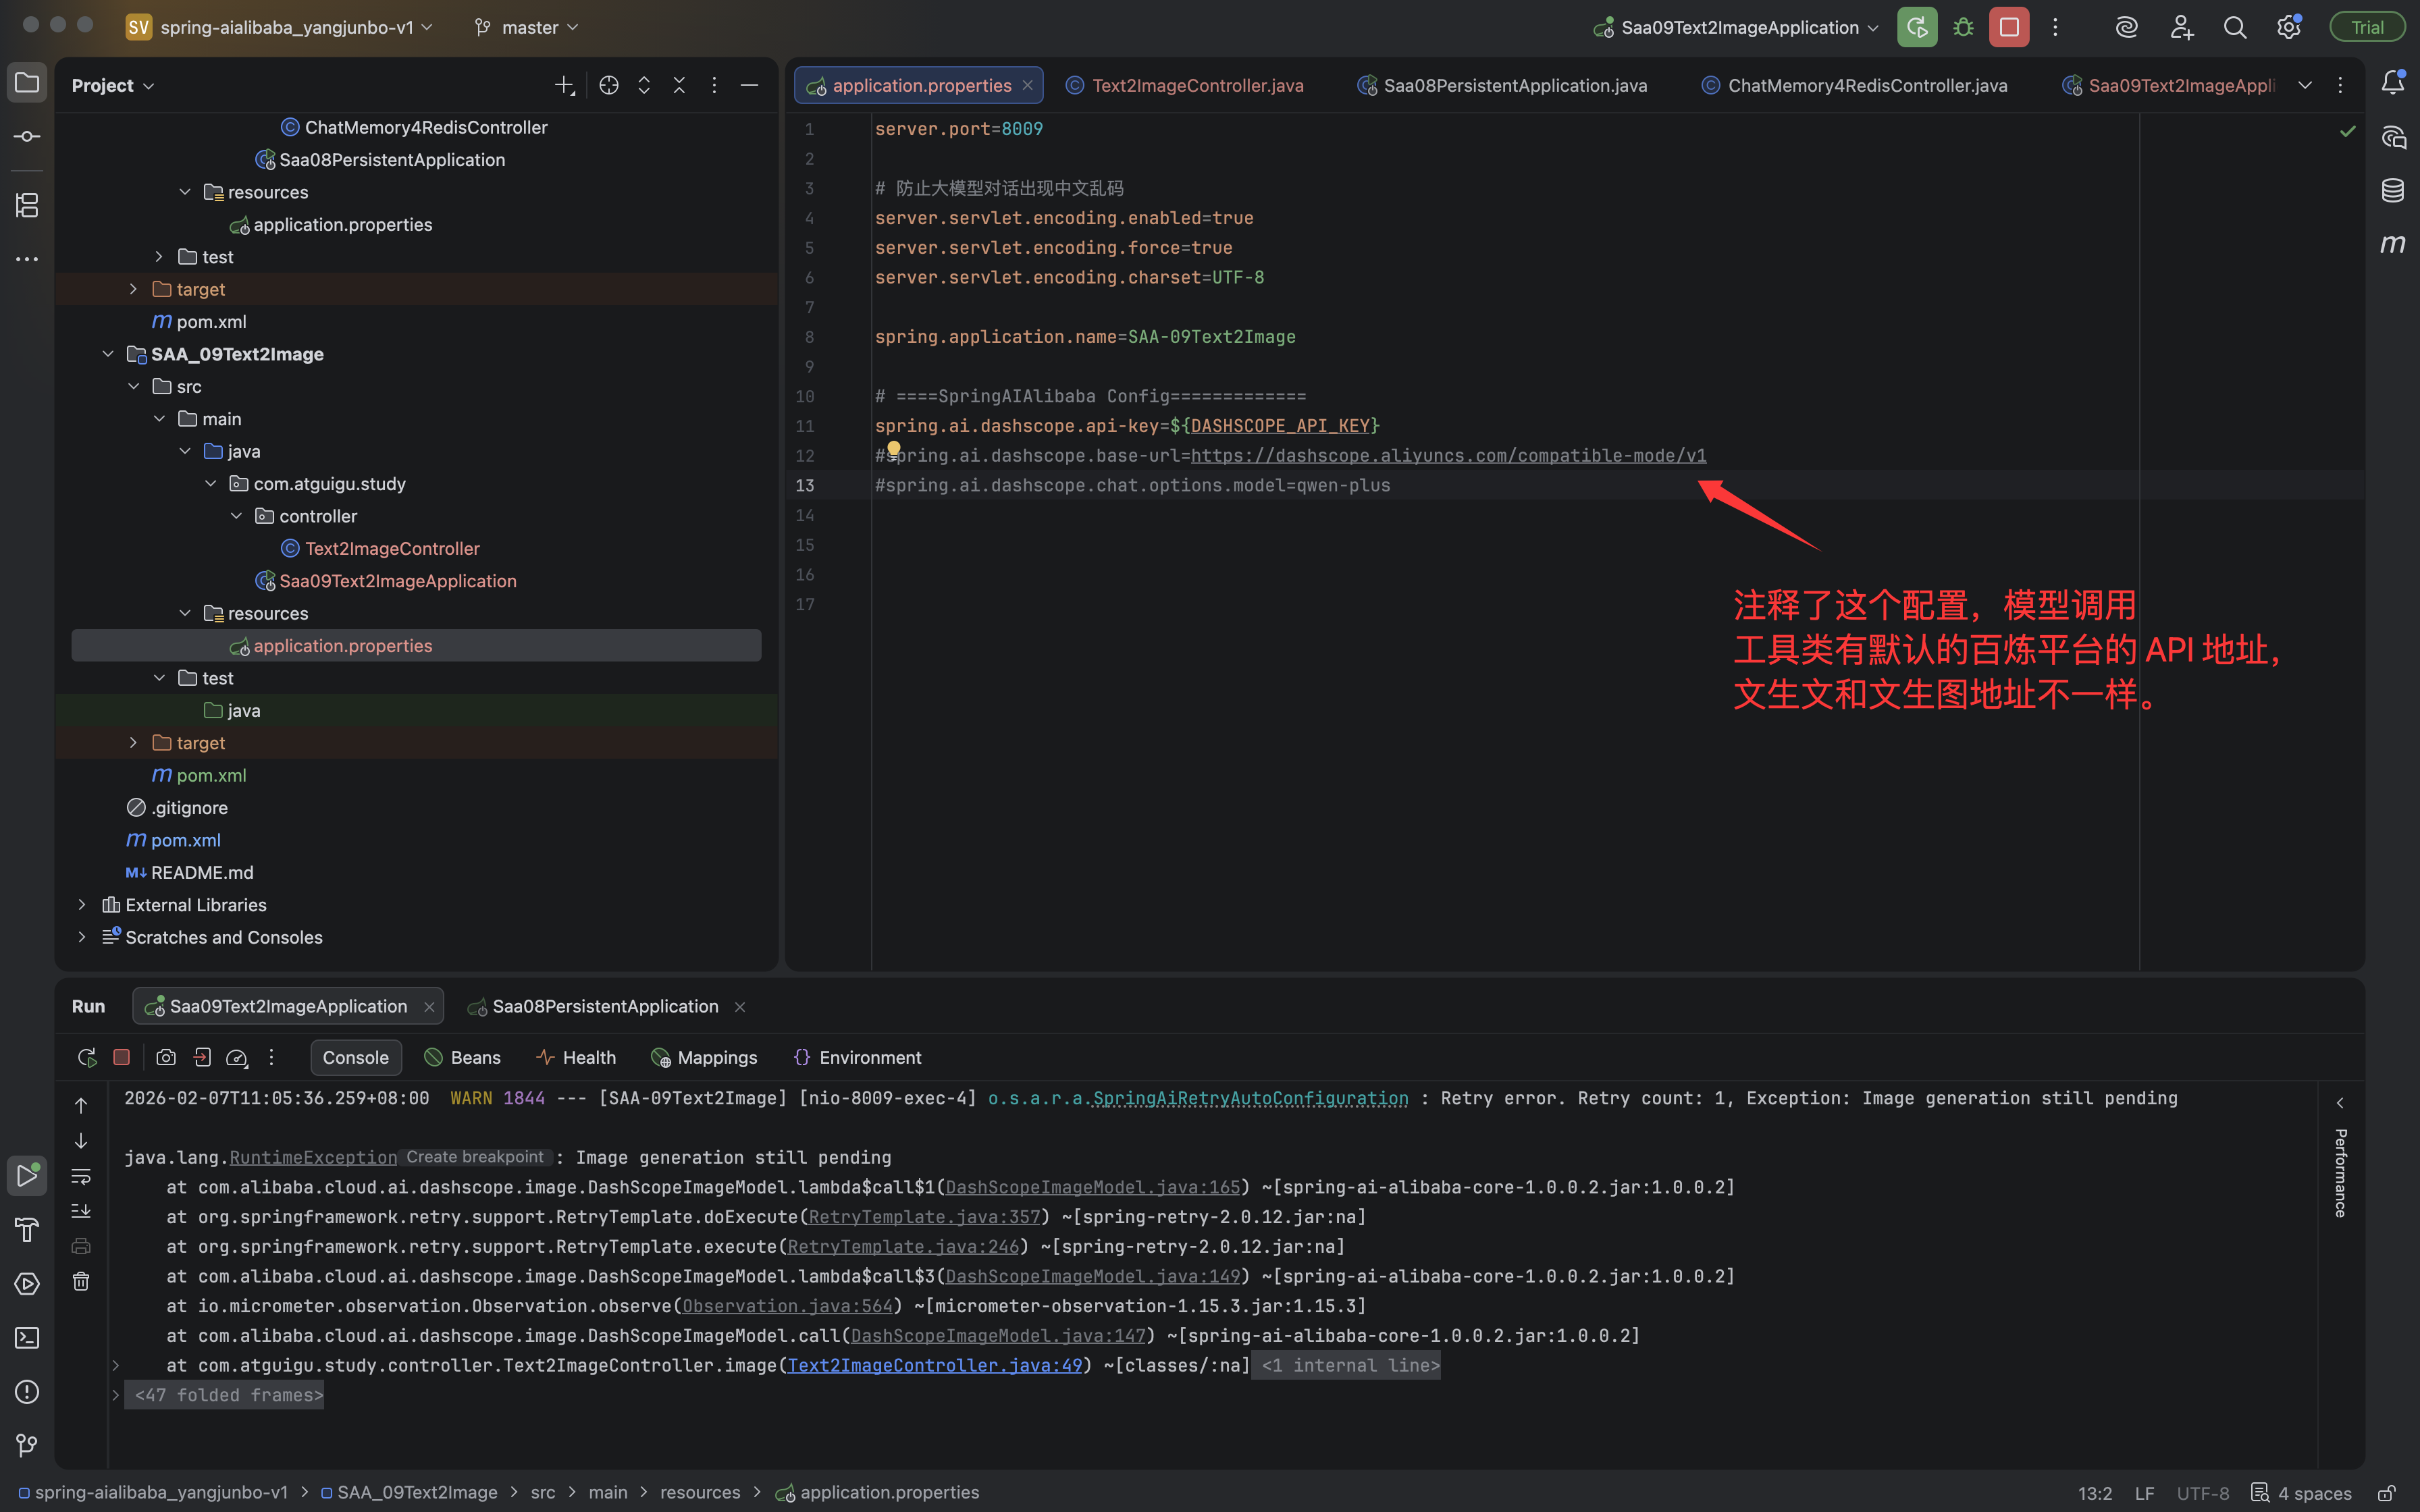Expand the 47 folded frames
Screen dimensions: 2420x1512
coord(228,1394)
